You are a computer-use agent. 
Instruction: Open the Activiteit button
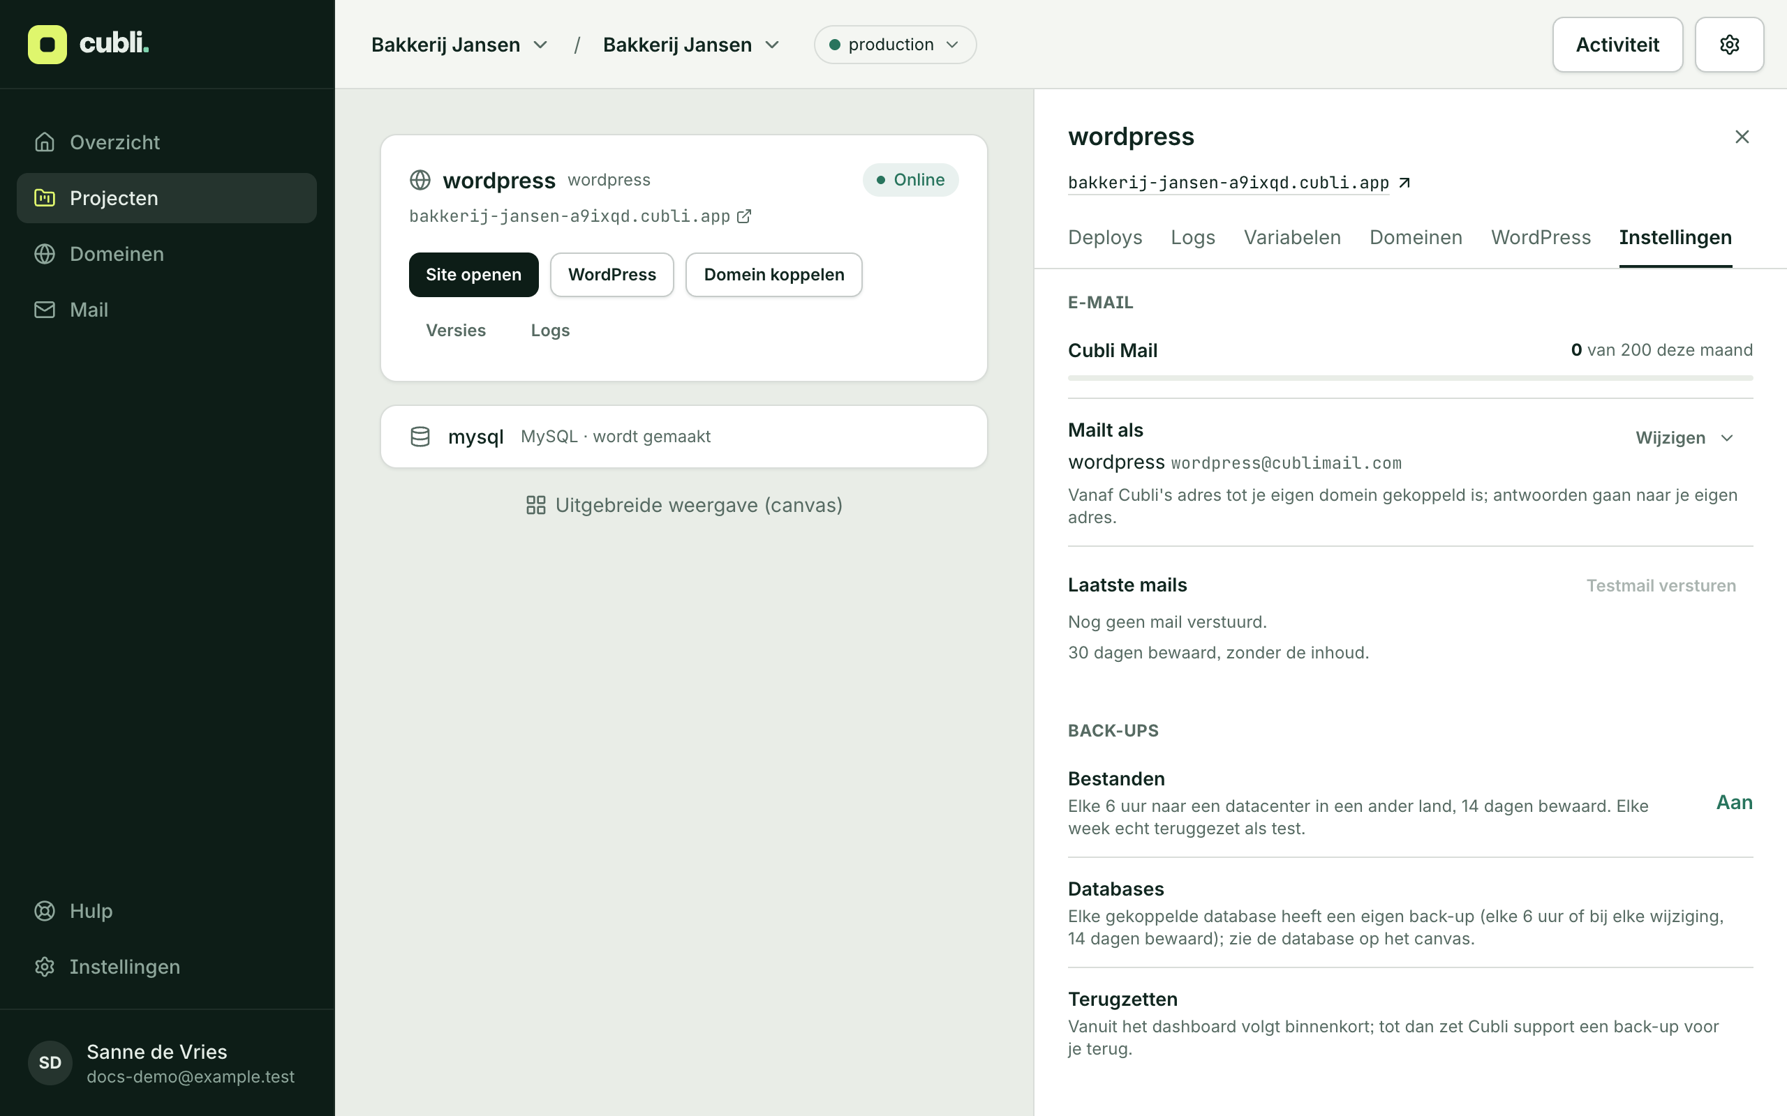pos(1617,44)
